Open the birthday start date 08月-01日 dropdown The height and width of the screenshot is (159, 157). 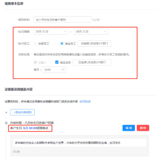coord(51,32)
